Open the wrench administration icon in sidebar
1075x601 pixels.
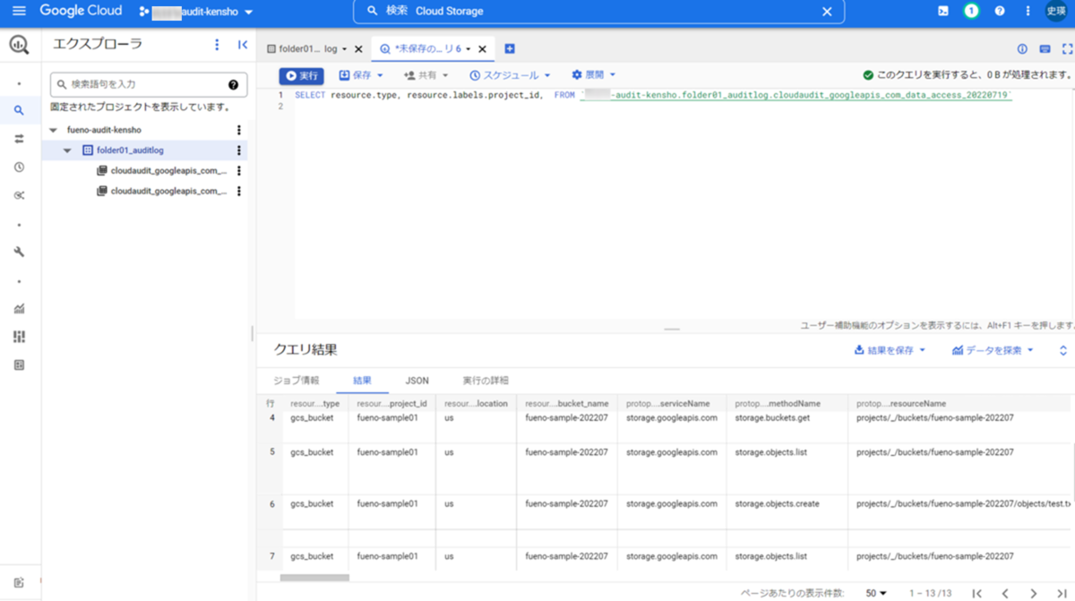[19, 252]
